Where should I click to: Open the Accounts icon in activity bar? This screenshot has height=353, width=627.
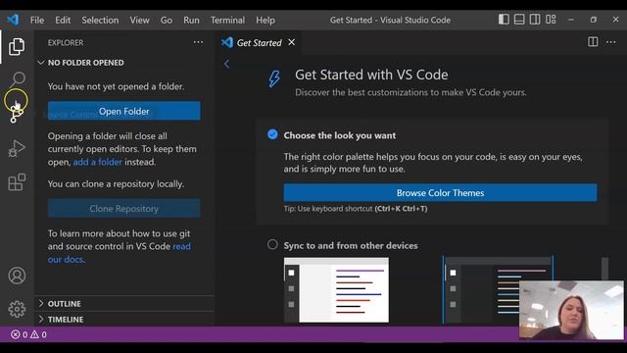click(17, 276)
